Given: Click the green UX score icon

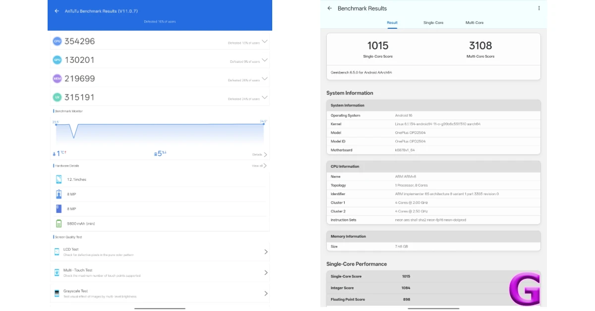Looking at the screenshot, I should point(57,98).
